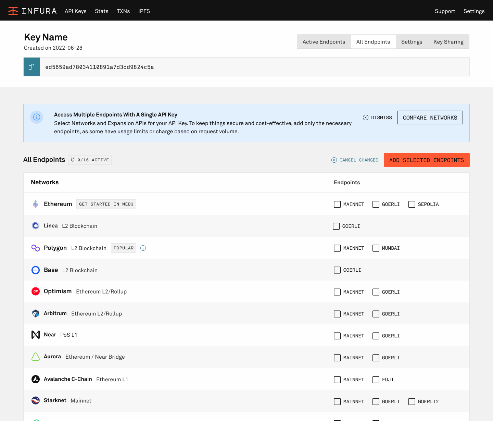493x421 pixels.
Task: Select Aurora MAINNET checkbox
Action: coord(337,358)
